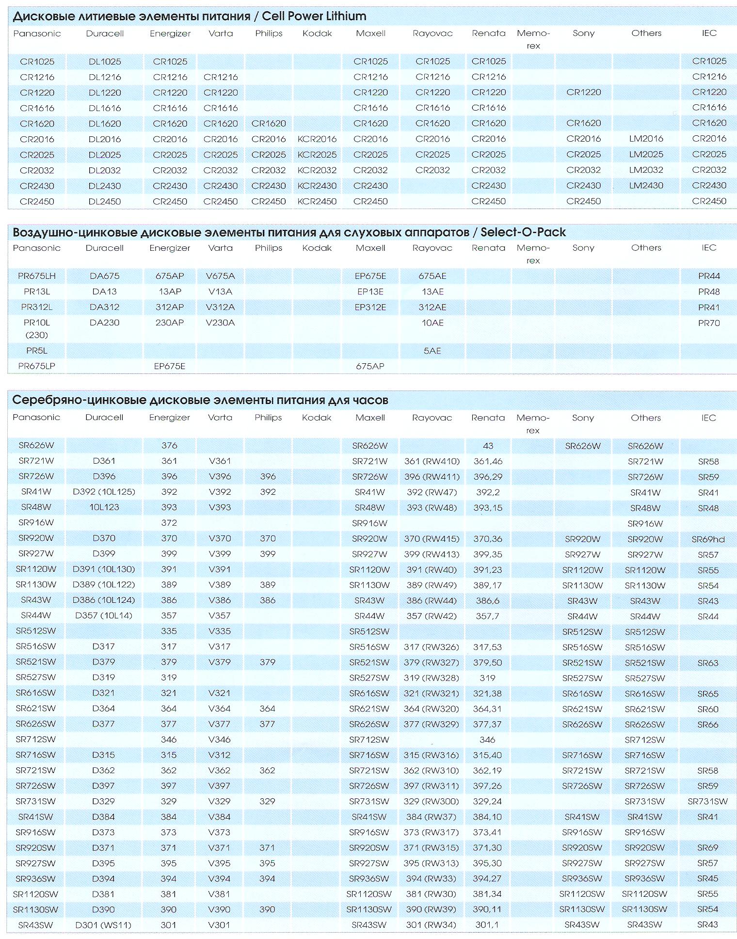
Task: Select the DL1216 Duracell entry
Action: (105, 77)
